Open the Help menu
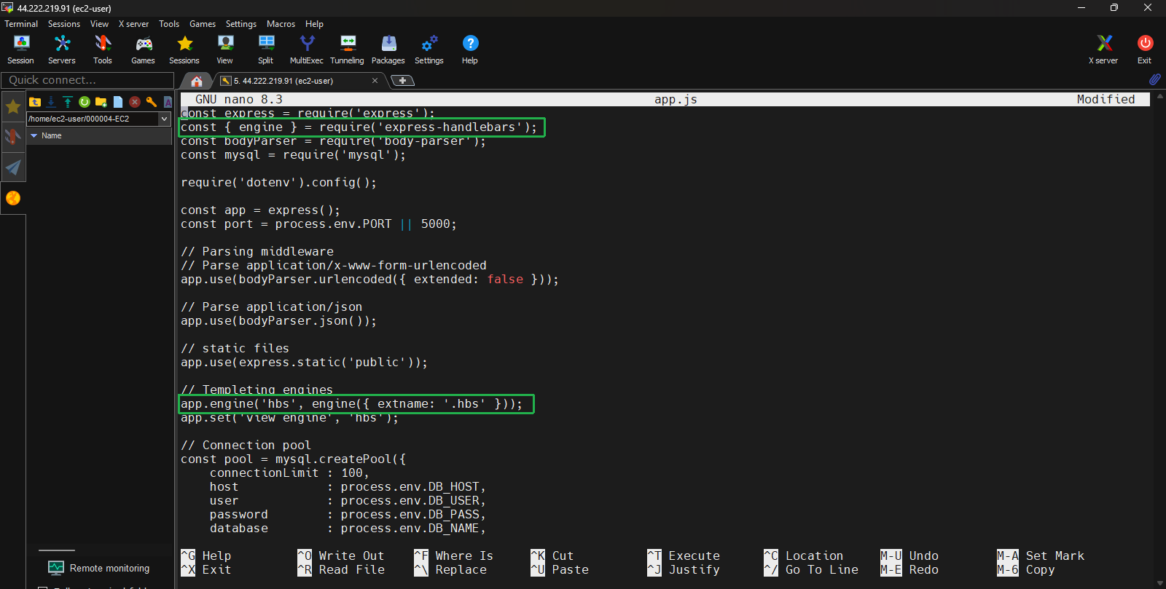The height and width of the screenshot is (589, 1166). (x=314, y=24)
